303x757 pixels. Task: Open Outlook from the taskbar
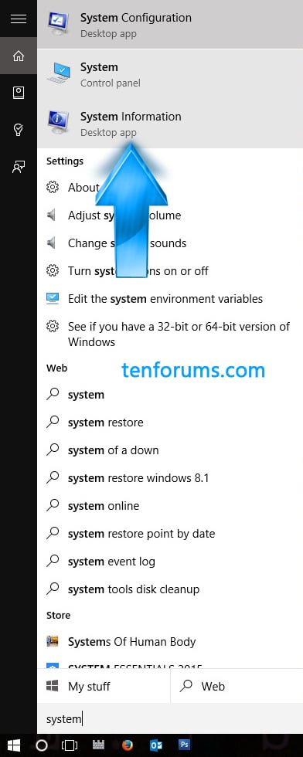pos(156,745)
